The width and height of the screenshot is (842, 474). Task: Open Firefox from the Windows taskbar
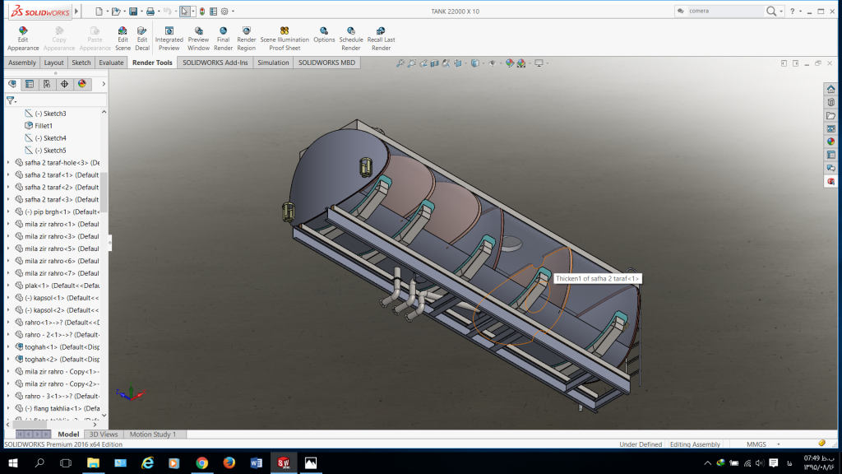[229, 463]
